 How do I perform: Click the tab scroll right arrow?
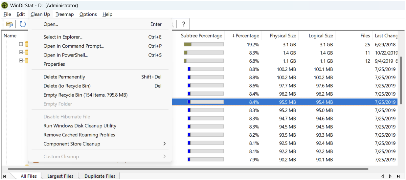[390, 176]
